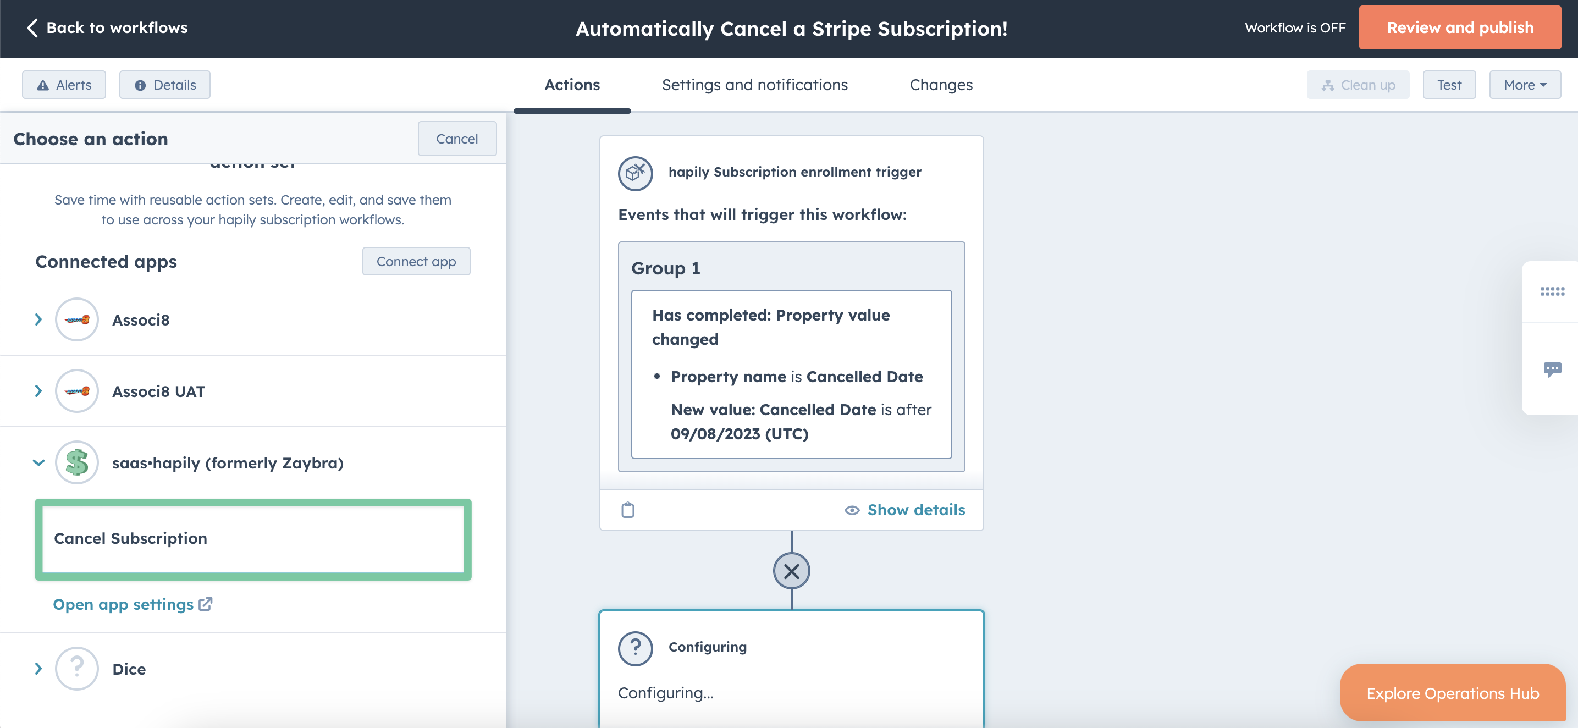Open the More dropdown menu
The width and height of the screenshot is (1578, 728).
point(1525,85)
